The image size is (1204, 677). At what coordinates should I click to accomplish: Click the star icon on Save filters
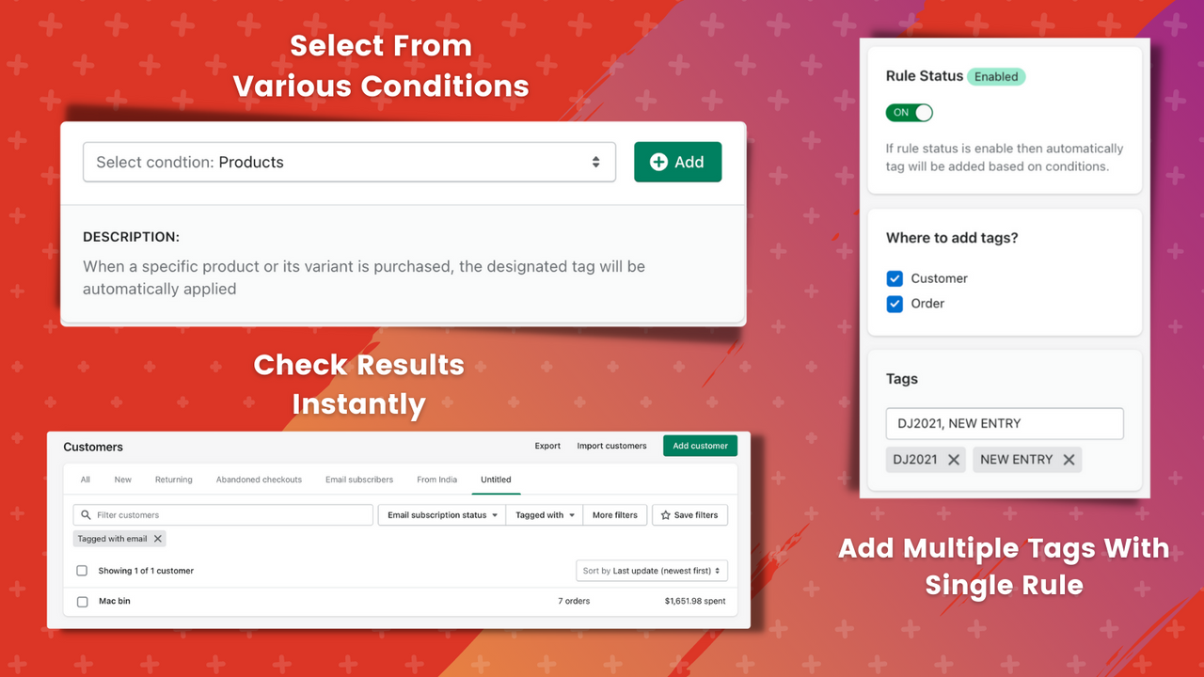pos(666,515)
